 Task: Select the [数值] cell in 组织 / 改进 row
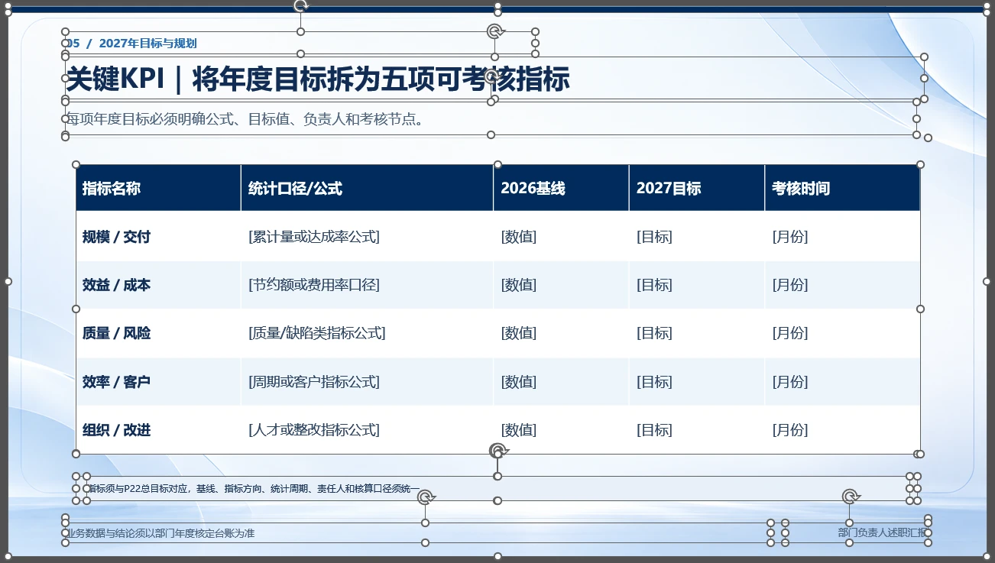pos(561,430)
